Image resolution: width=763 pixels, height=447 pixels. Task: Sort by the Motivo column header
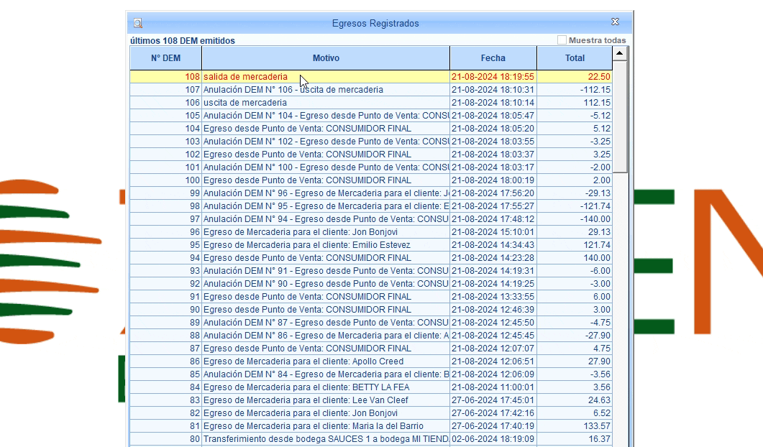click(x=326, y=58)
